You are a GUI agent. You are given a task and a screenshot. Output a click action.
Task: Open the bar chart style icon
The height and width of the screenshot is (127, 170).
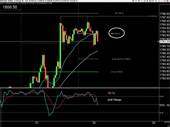coord(144,1)
